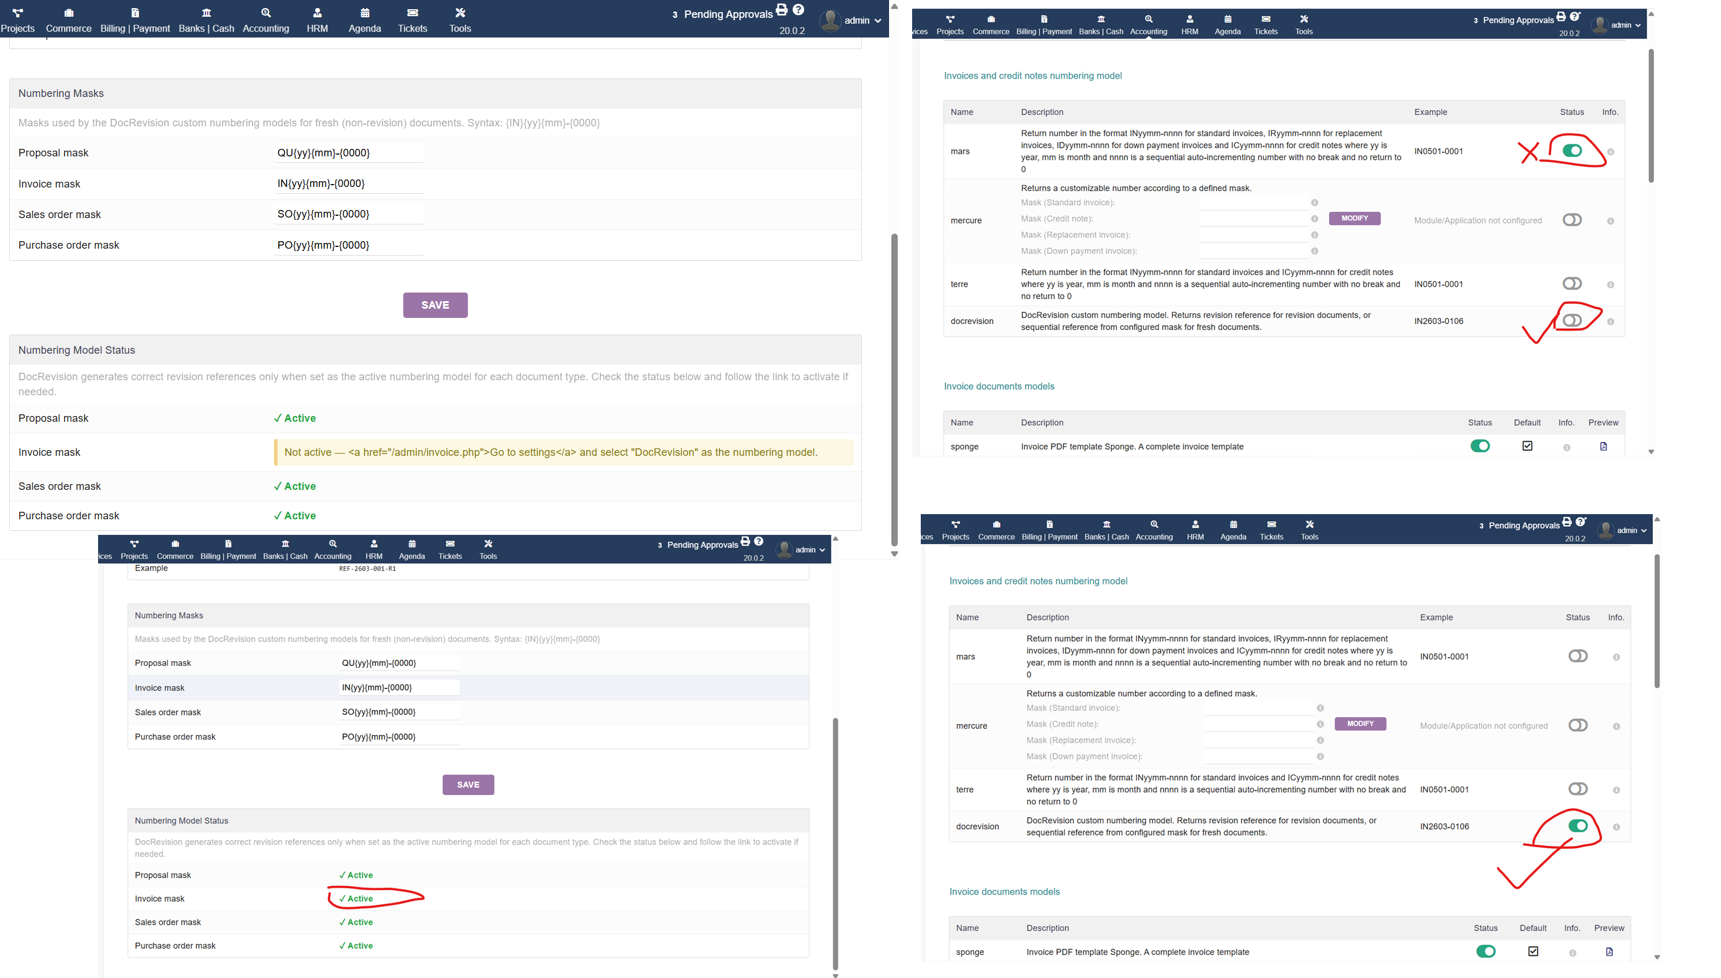Open the sponge template preview document icon

[x=1603, y=446]
